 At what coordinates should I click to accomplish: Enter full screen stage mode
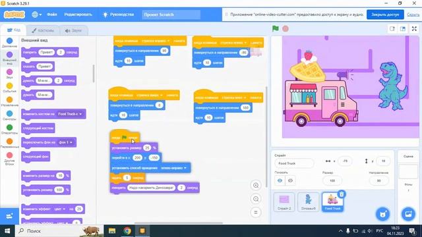pos(415,29)
